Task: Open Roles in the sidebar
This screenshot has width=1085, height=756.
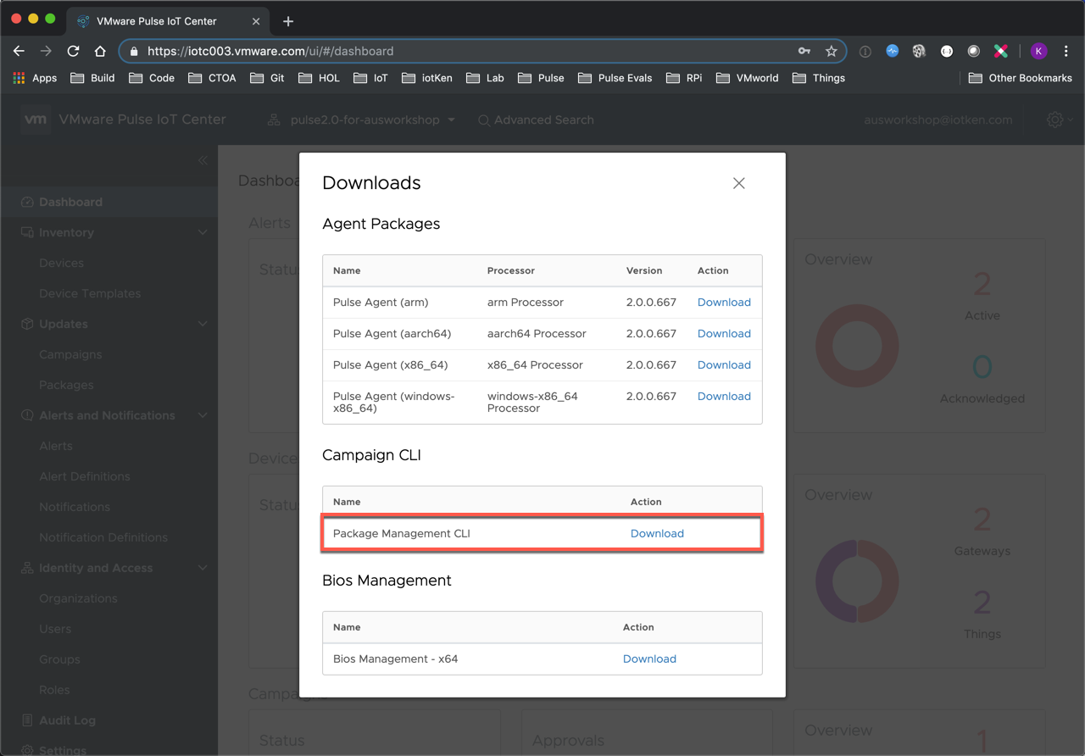Action: coord(54,690)
